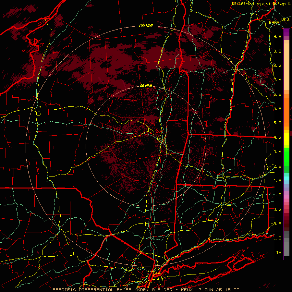Click the [PHAS] units label above colorbar
The width and height of the screenshot is (292, 292).
274,22
